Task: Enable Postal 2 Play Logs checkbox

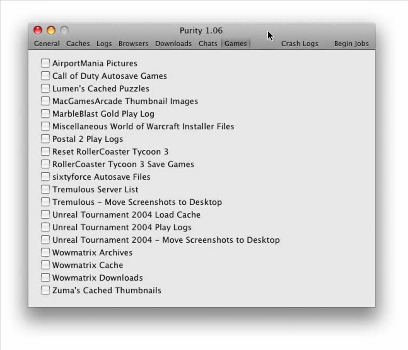Action: click(45, 139)
